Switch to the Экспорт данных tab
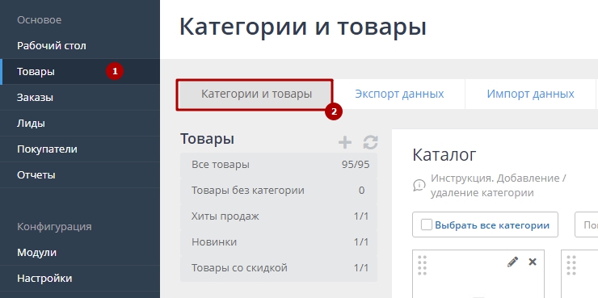598x298 pixels. point(399,94)
